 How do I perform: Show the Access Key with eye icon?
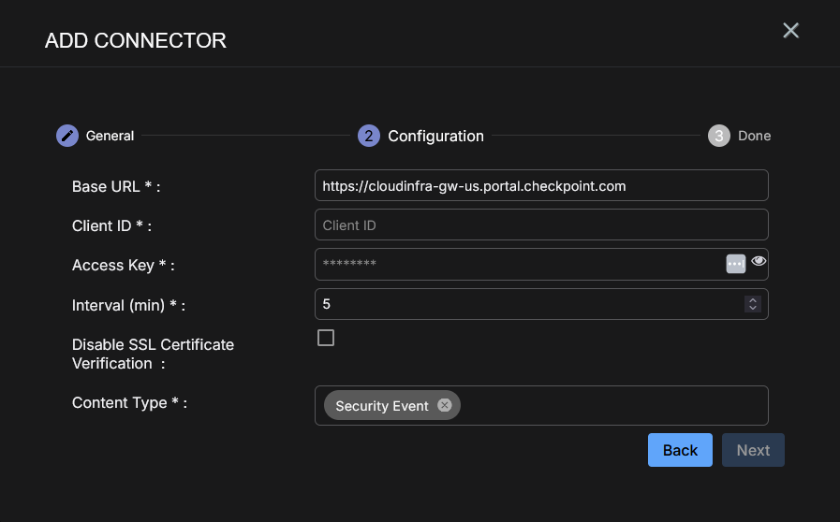pyautogui.click(x=759, y=262)
